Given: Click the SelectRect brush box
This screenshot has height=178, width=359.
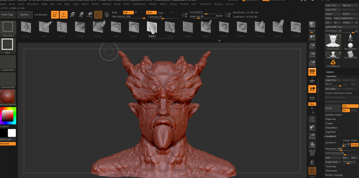Looking at the screenshot, I should point(8,29).
